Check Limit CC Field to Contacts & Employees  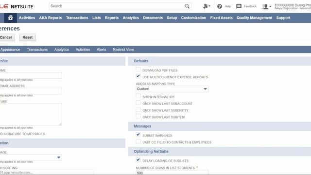point(138,141)
